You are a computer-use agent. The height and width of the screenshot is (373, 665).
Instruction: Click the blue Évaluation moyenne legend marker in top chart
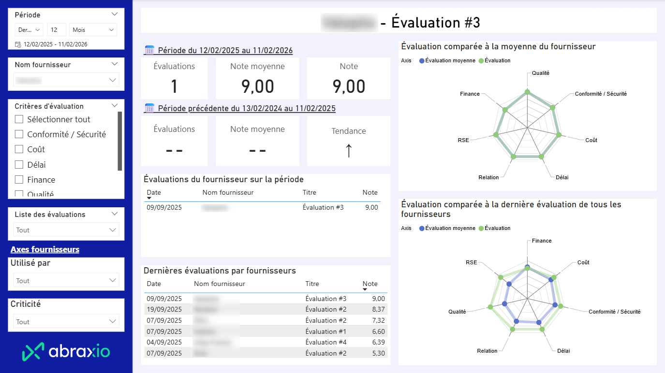[x=422, y=61]
